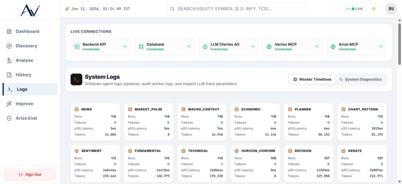Screen dimensions: 402x184
Task: Click the HORIZON_CONFIRM chip icon
Action: point(236,151)
